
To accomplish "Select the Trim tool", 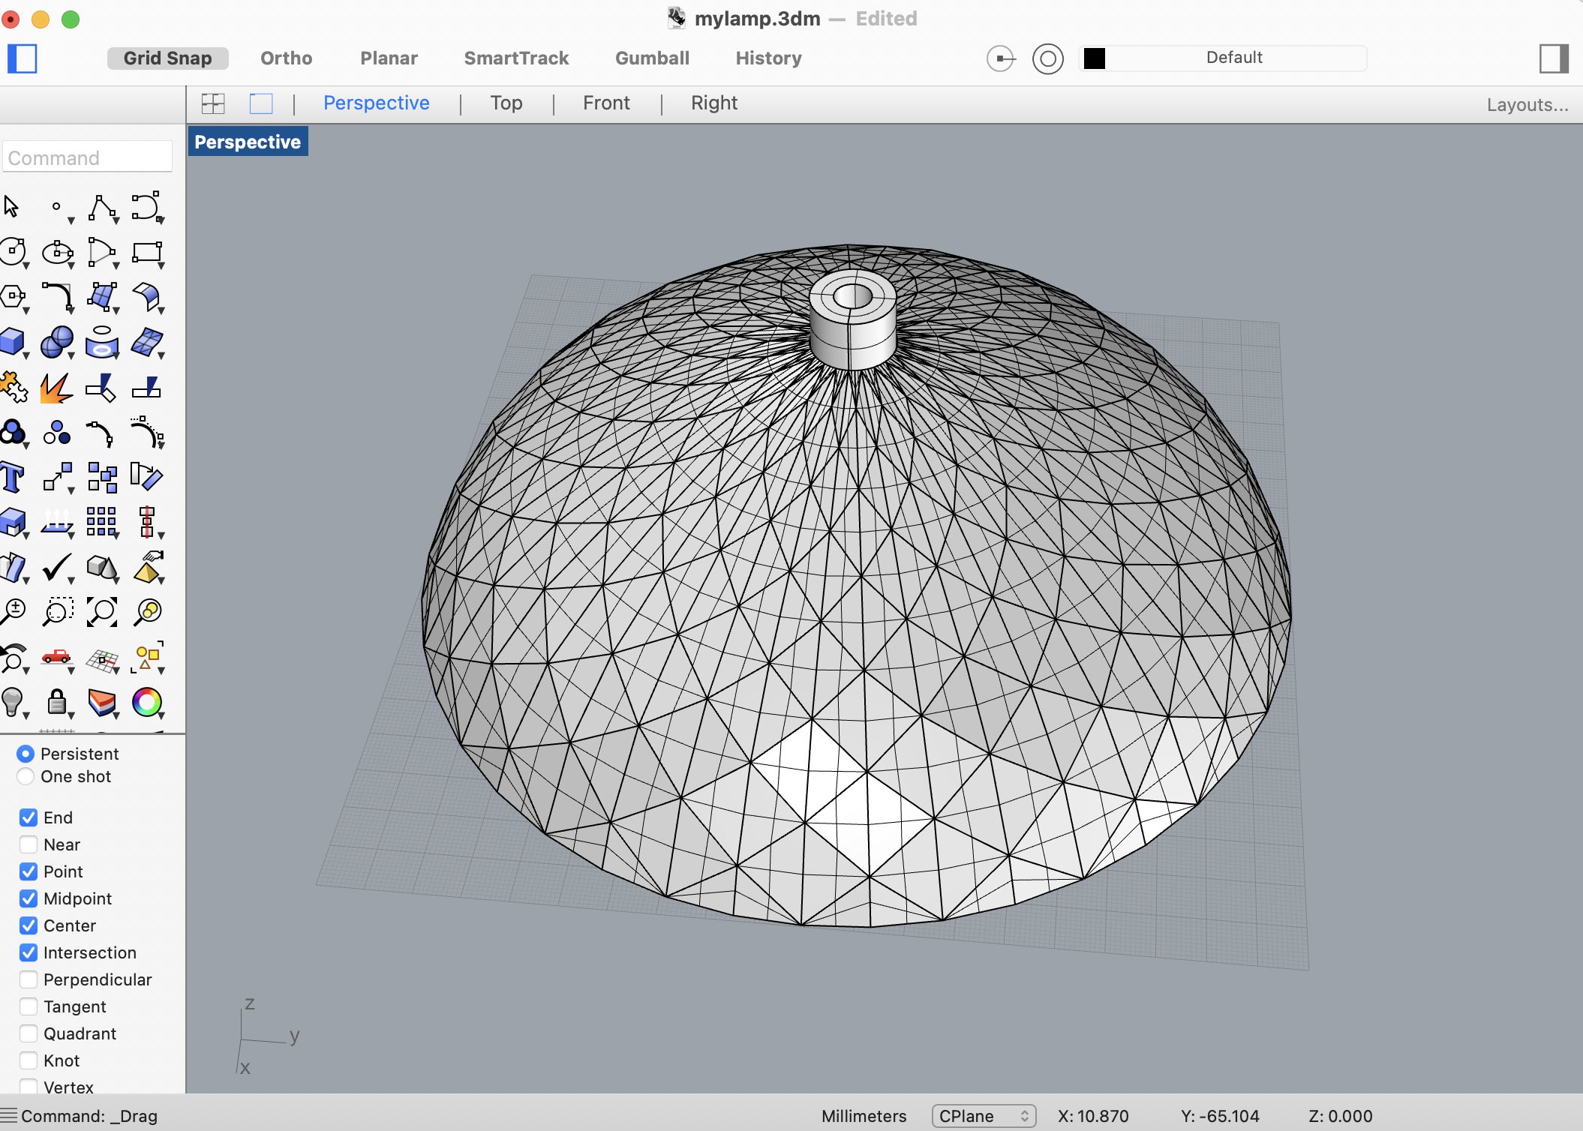I will [101, 388].
